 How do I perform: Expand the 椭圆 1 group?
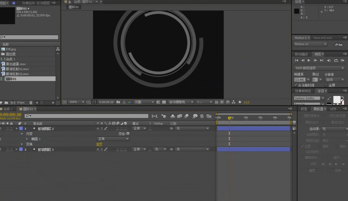pyautogui.click(x=27, y=139)
